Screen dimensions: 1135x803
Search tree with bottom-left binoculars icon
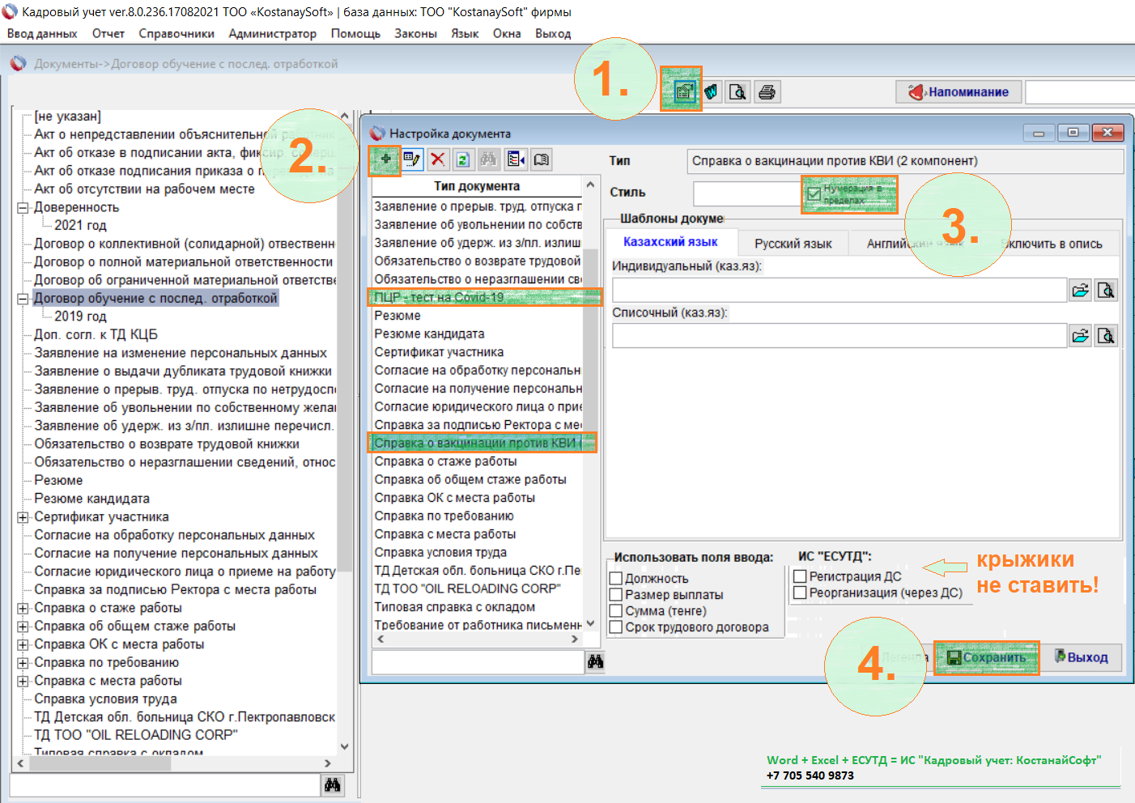tap(332, 784)
